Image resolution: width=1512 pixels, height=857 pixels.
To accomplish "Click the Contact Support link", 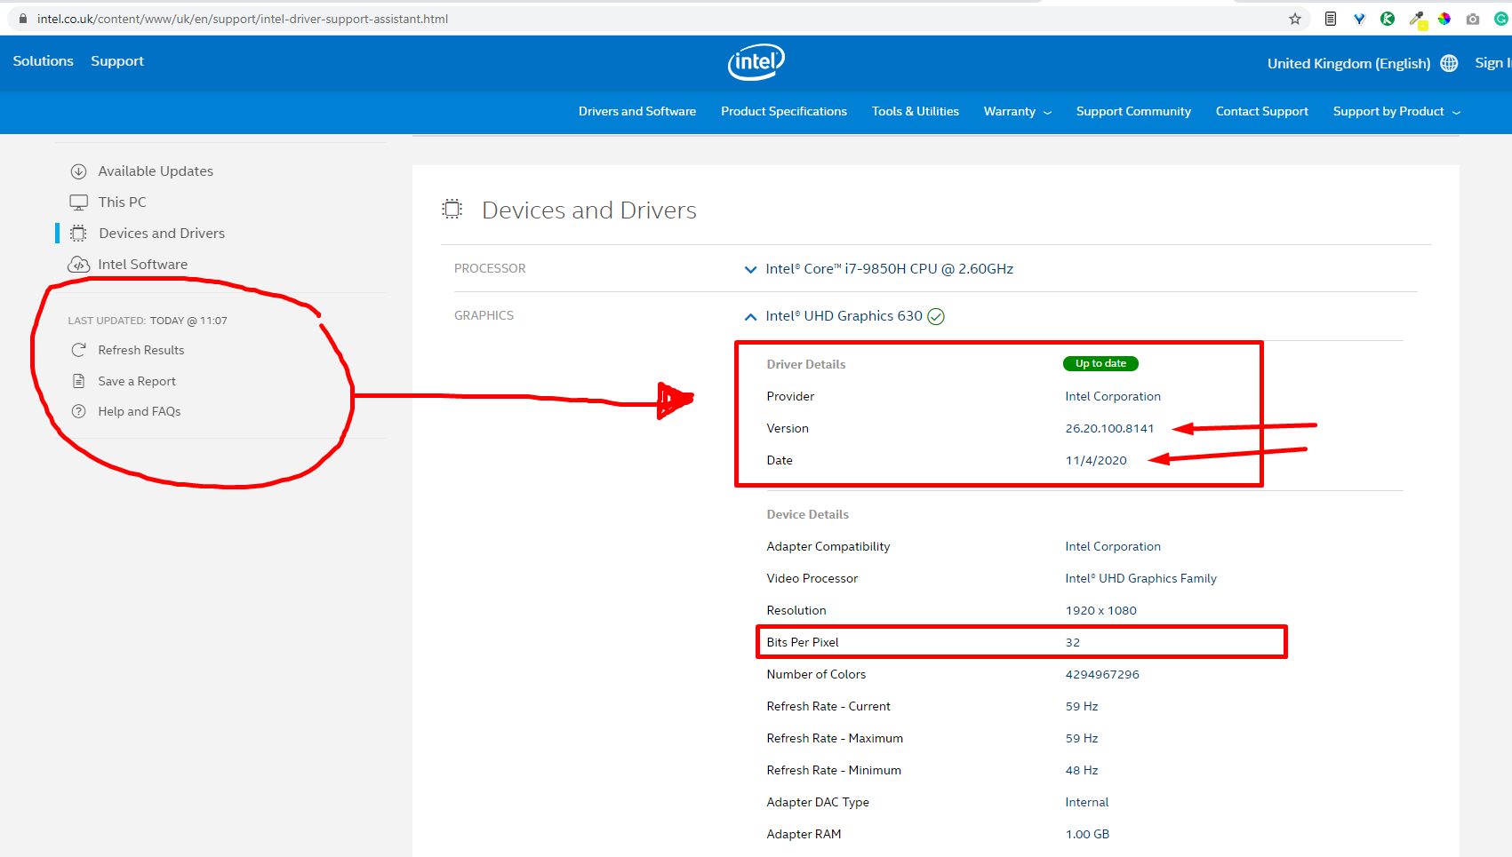I will pos(1261,112).
